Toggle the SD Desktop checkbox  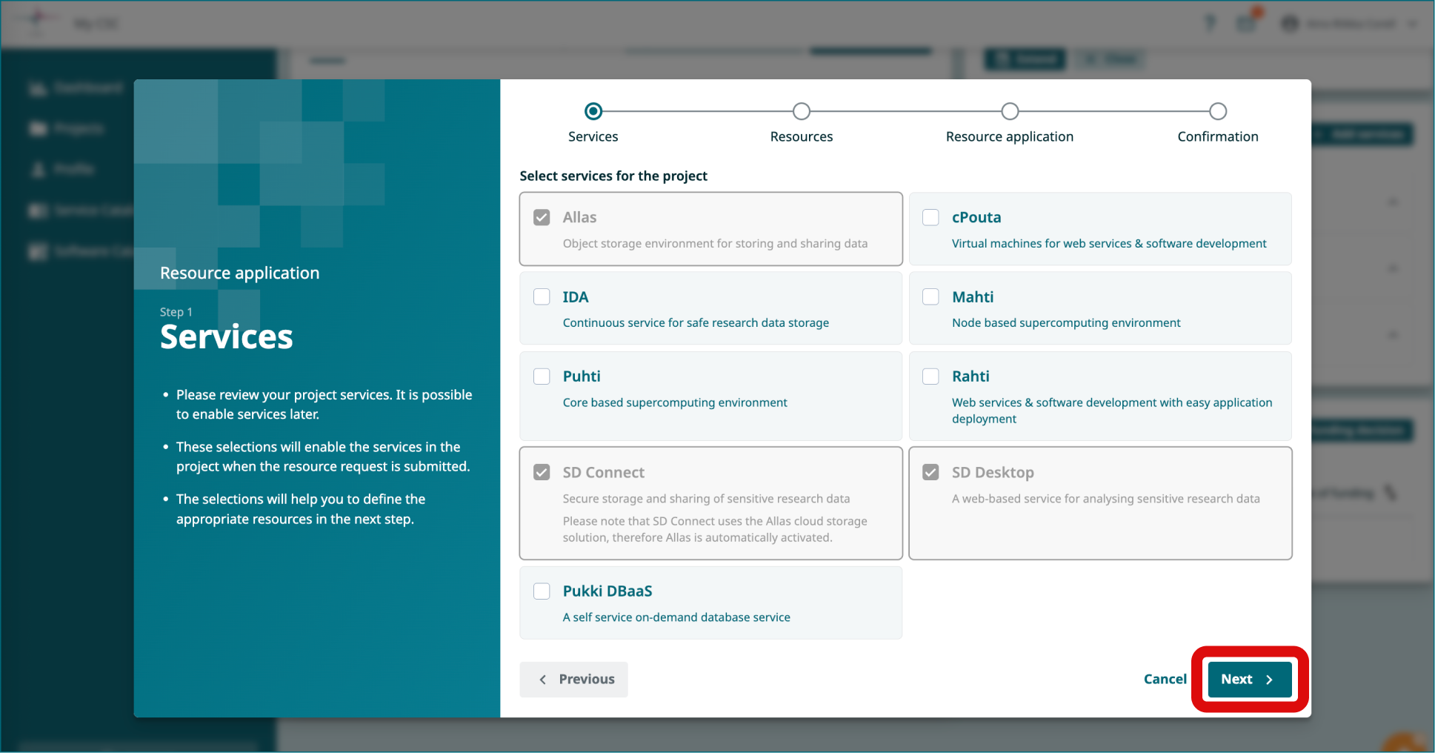coord(930,472)
